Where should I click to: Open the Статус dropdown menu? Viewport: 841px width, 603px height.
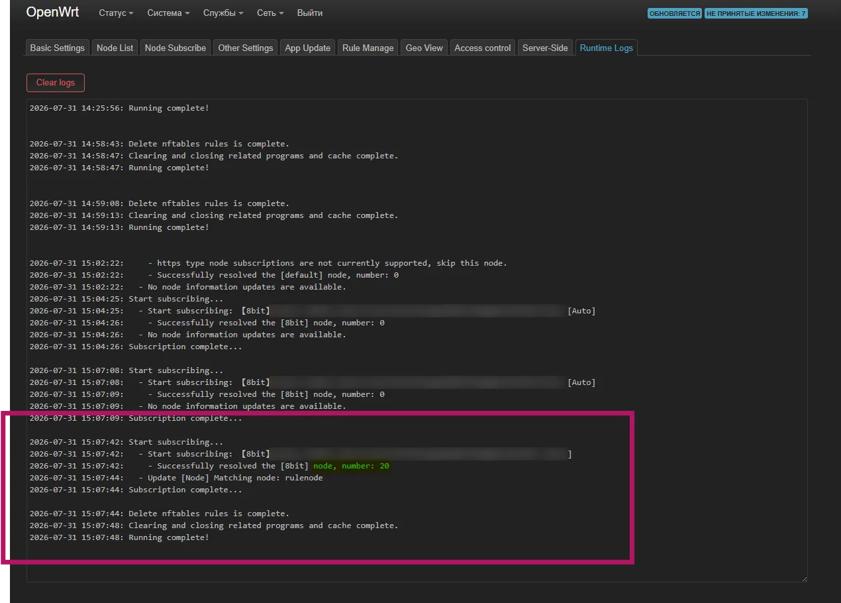coord(116,13)
